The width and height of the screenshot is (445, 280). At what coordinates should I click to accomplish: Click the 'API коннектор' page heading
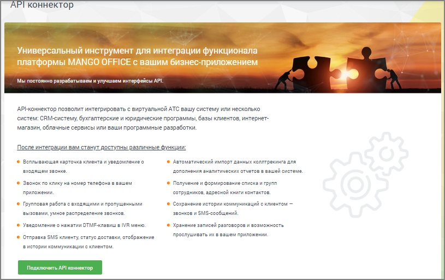pyautogui.click(x=42, y=4)
